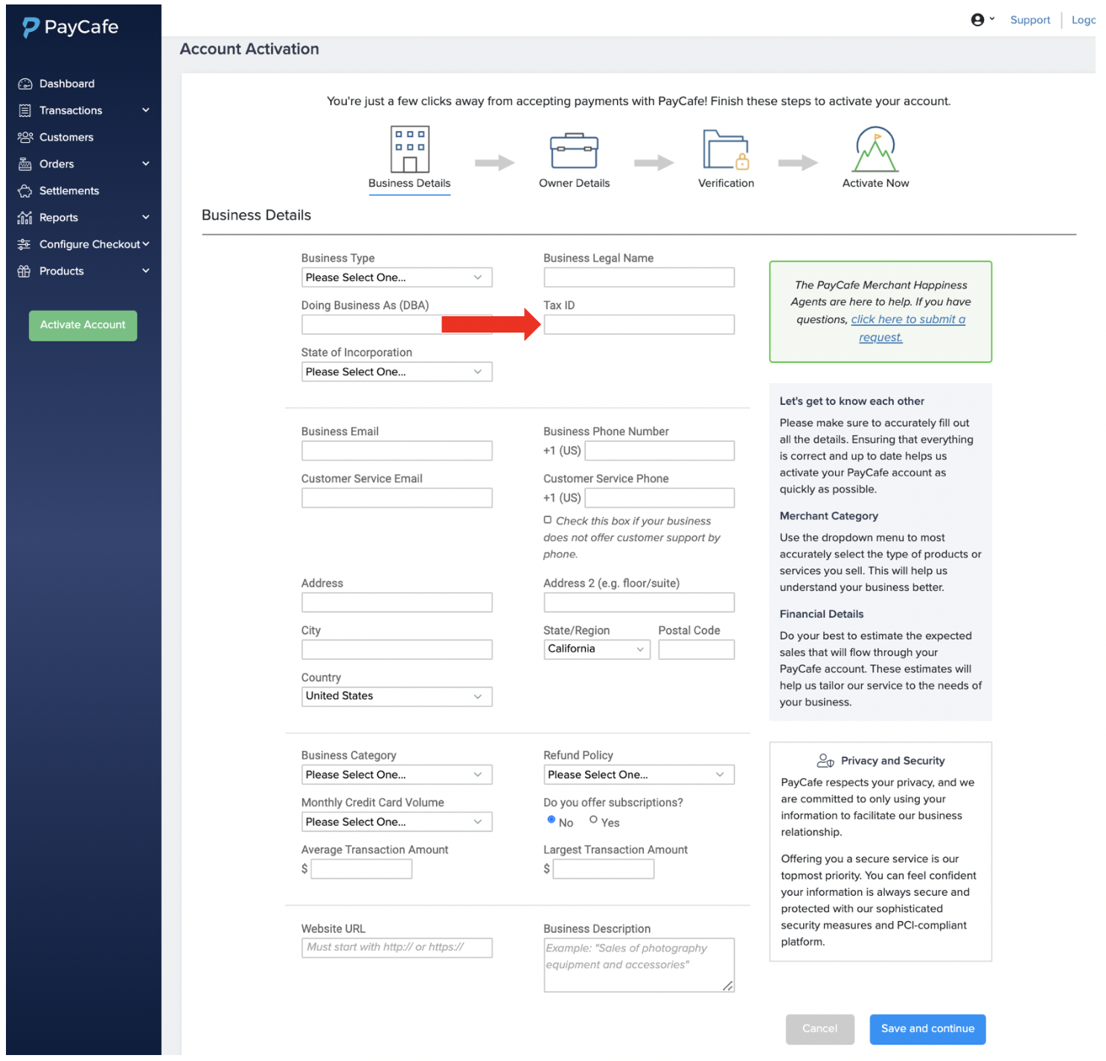Click the Reports chart icon
This screenshot has height=1061, width=1106.
25,218
